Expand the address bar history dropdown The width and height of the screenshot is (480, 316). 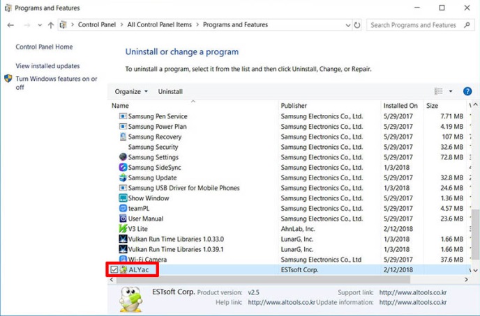(x=348, y=25)
